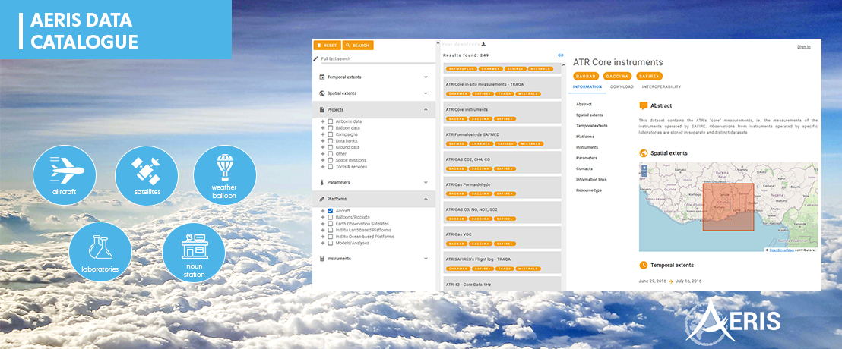This screenshot has height=349, width=842.
Task: Click the Sign in link
Action: 803,46
